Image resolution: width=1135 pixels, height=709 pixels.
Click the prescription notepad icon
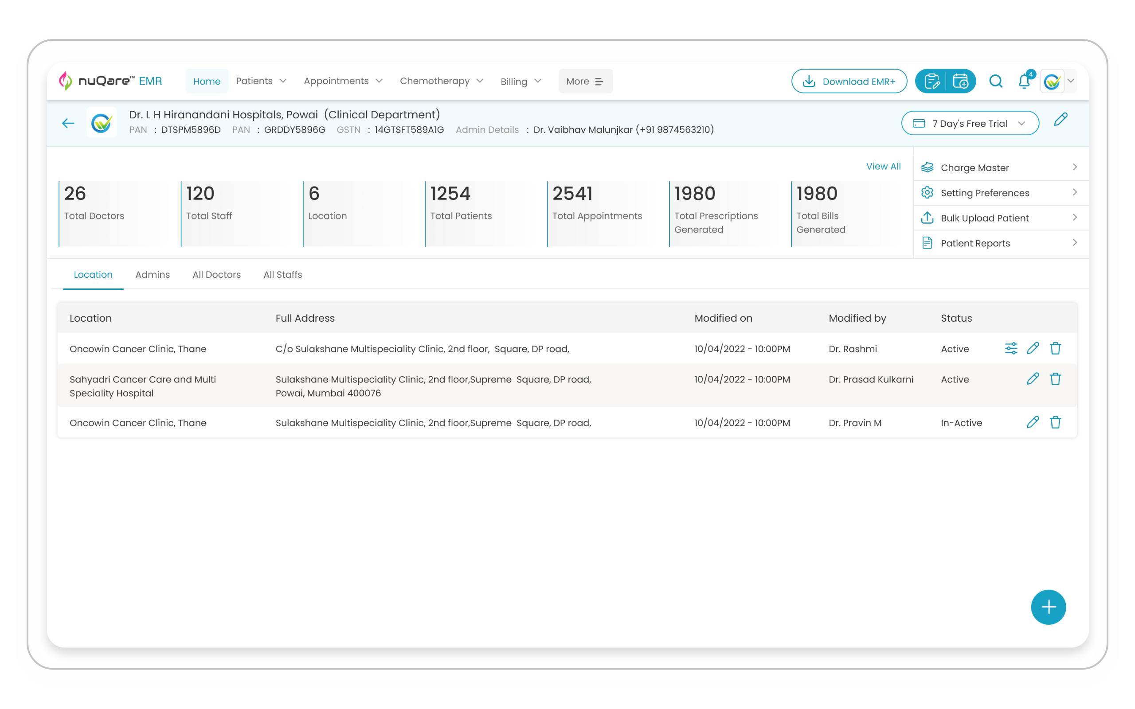coord(931,81)
